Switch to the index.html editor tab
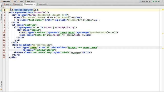This screenshot has width=164, height=92. [42, 4]
